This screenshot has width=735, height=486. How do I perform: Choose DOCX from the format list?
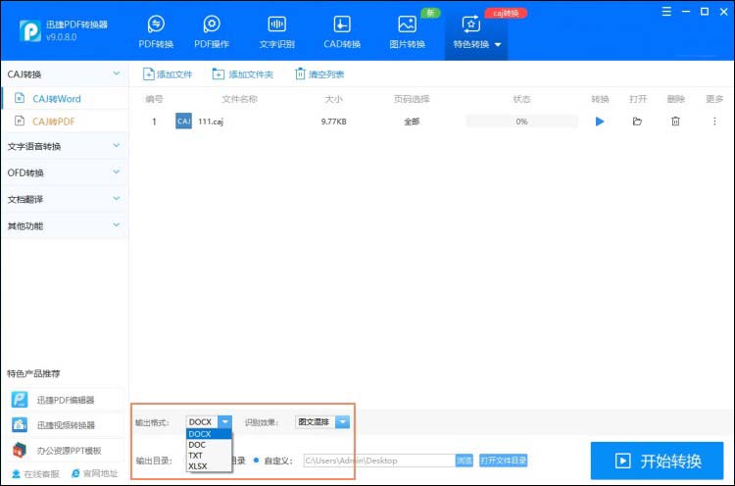[209, 434]
